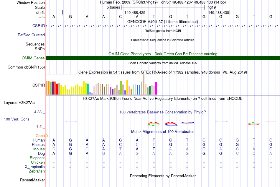Click the OMIM Gene Phenotypes green title
The image size is (280, 187).
click(163, 54)
